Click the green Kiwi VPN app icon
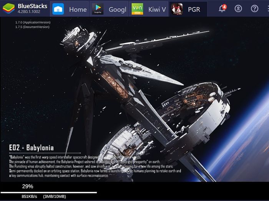 (x=137, y=9)
